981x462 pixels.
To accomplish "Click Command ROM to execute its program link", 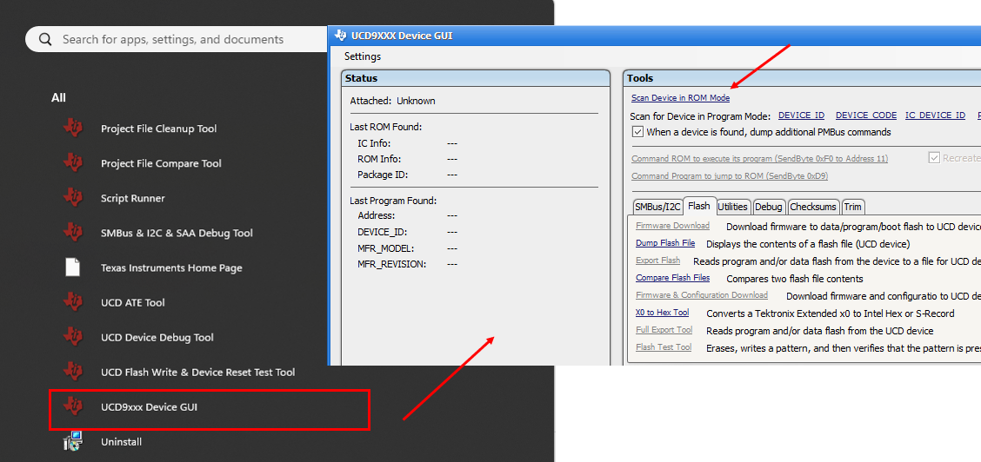I will point(759,159).
